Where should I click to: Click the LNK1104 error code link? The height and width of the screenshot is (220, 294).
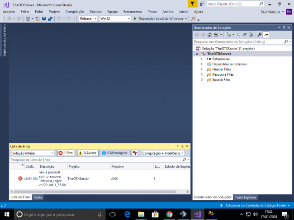pos(31,179)
